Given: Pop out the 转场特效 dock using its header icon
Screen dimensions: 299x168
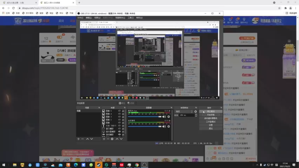Looking at the screenshot, I should coord(196,108).
